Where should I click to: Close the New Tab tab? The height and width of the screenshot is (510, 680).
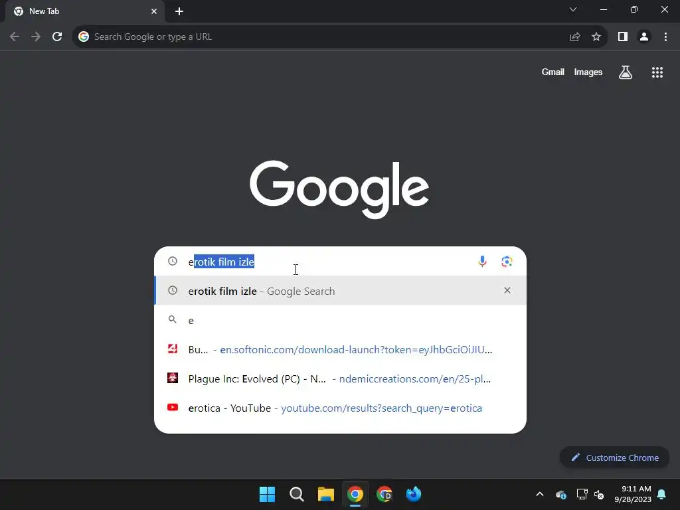click(x=154, y=11)
